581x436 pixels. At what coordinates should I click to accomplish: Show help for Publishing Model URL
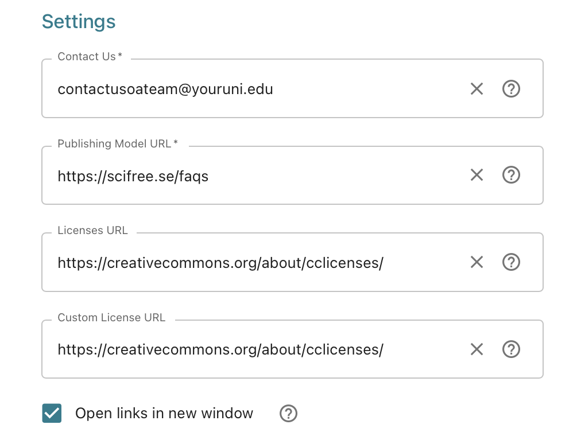click(x=511, y=175)
